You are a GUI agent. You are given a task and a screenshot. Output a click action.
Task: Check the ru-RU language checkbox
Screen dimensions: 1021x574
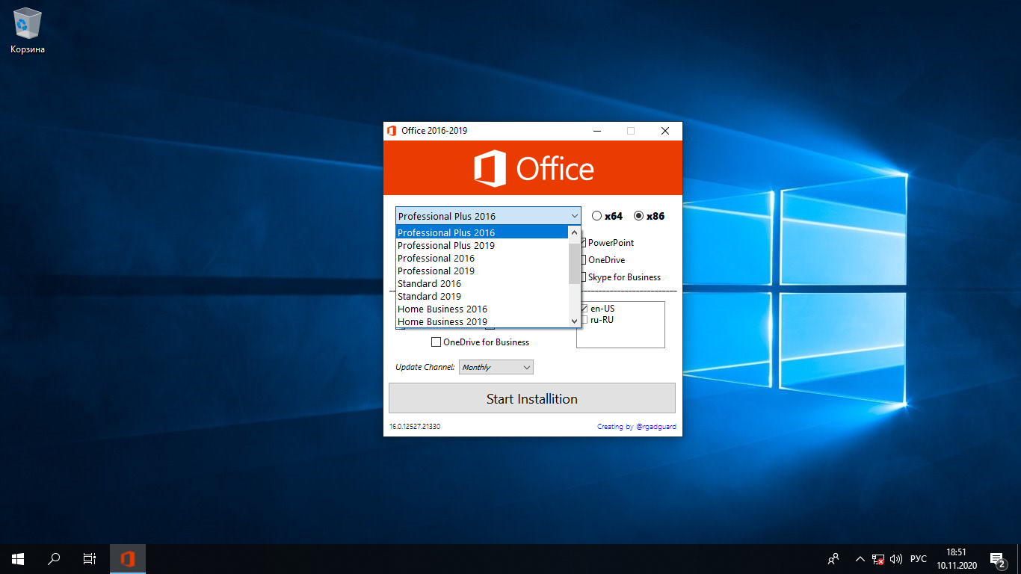tap(584, 320)
